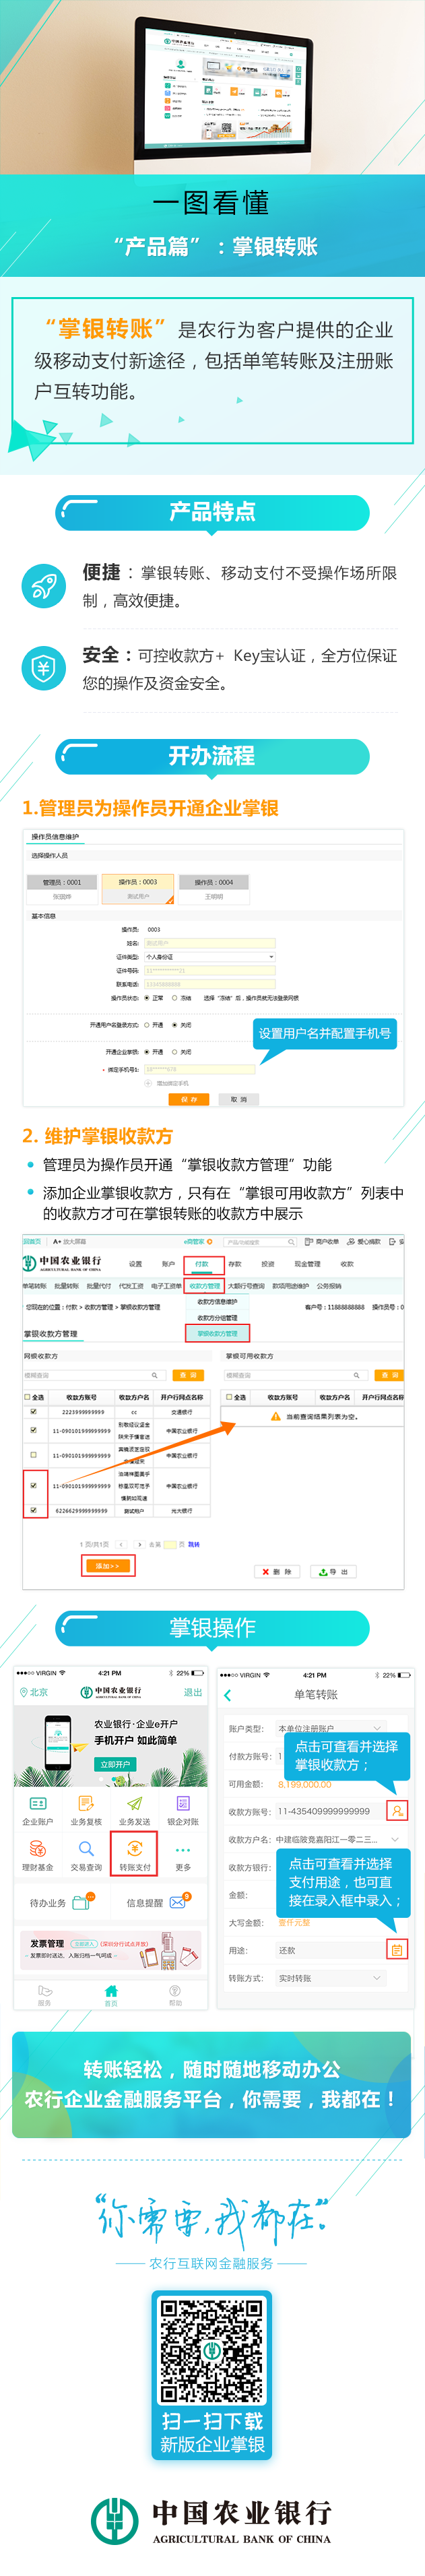This screenshot has width=425, height=2576.
Task: Tap the 北京 location pin icon
Action: tap(23, 1692)
